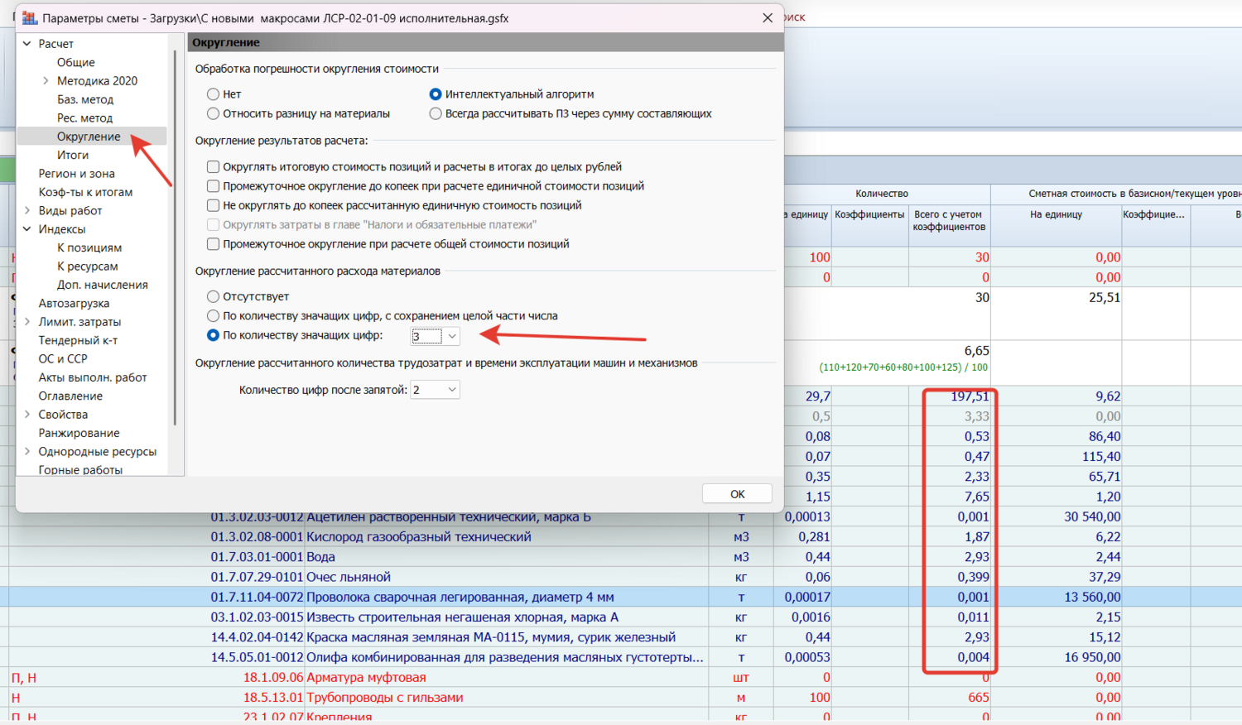Expand the Методика 2020 node
1242x725 pixels.
pyautogui.click(x=46, y=81)
